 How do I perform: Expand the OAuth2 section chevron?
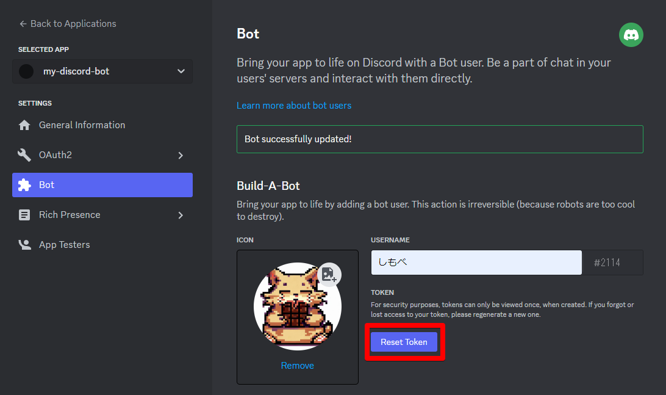[181, 154]
